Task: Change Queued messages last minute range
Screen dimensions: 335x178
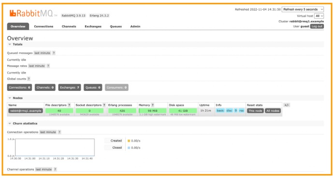Action: [x=43, y=53]
